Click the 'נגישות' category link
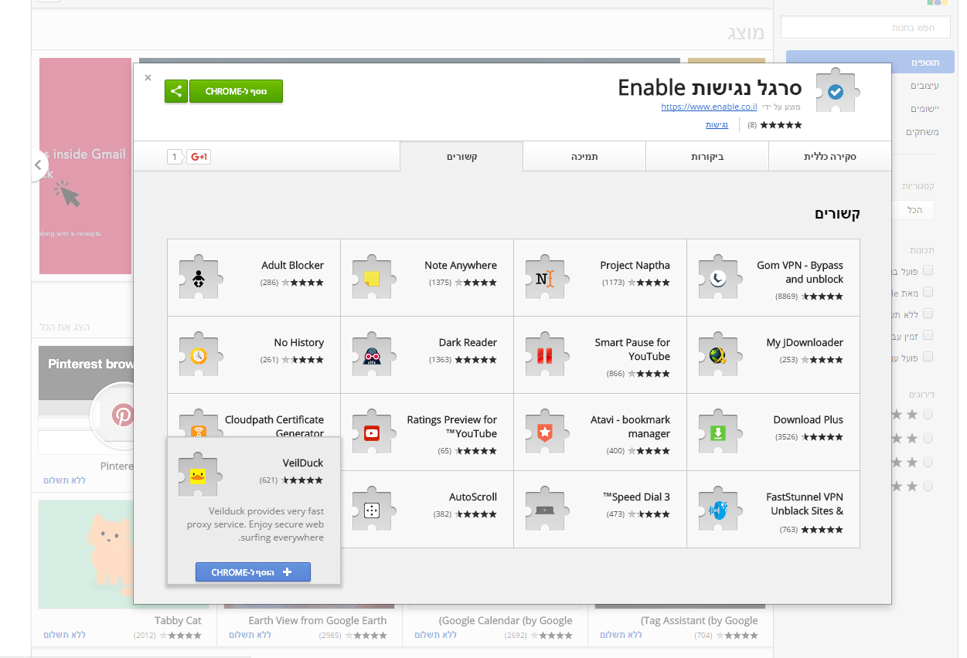 pyautogui.click(x=717, y=124)
